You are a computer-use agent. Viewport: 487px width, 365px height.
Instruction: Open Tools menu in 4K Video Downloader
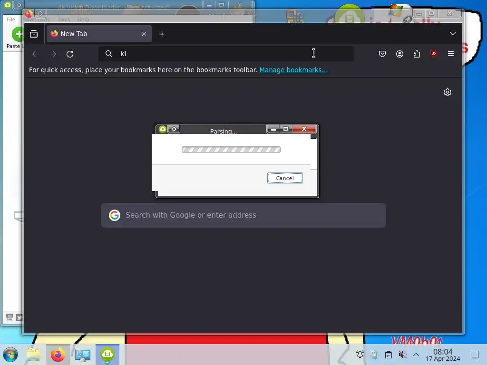64,19
